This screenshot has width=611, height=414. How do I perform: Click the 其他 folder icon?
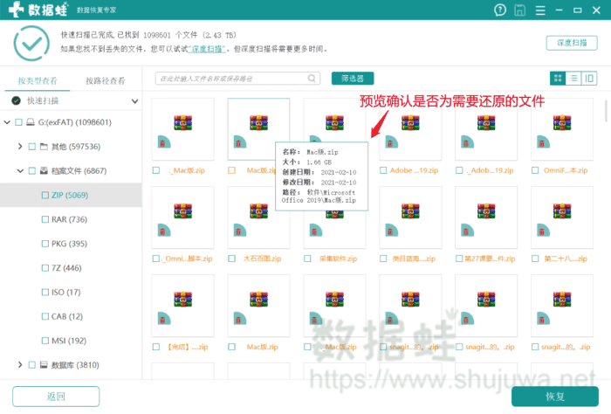(44, 147)
